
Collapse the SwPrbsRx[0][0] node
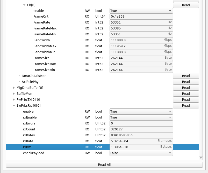[x=14, y=106]
